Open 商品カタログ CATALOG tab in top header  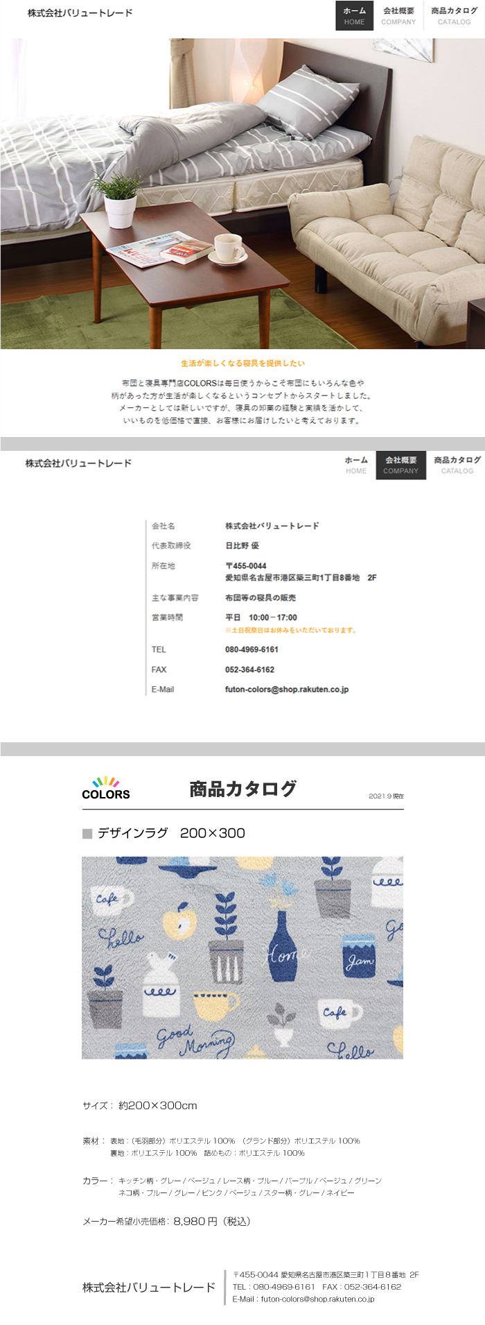[x=454, y=16]
